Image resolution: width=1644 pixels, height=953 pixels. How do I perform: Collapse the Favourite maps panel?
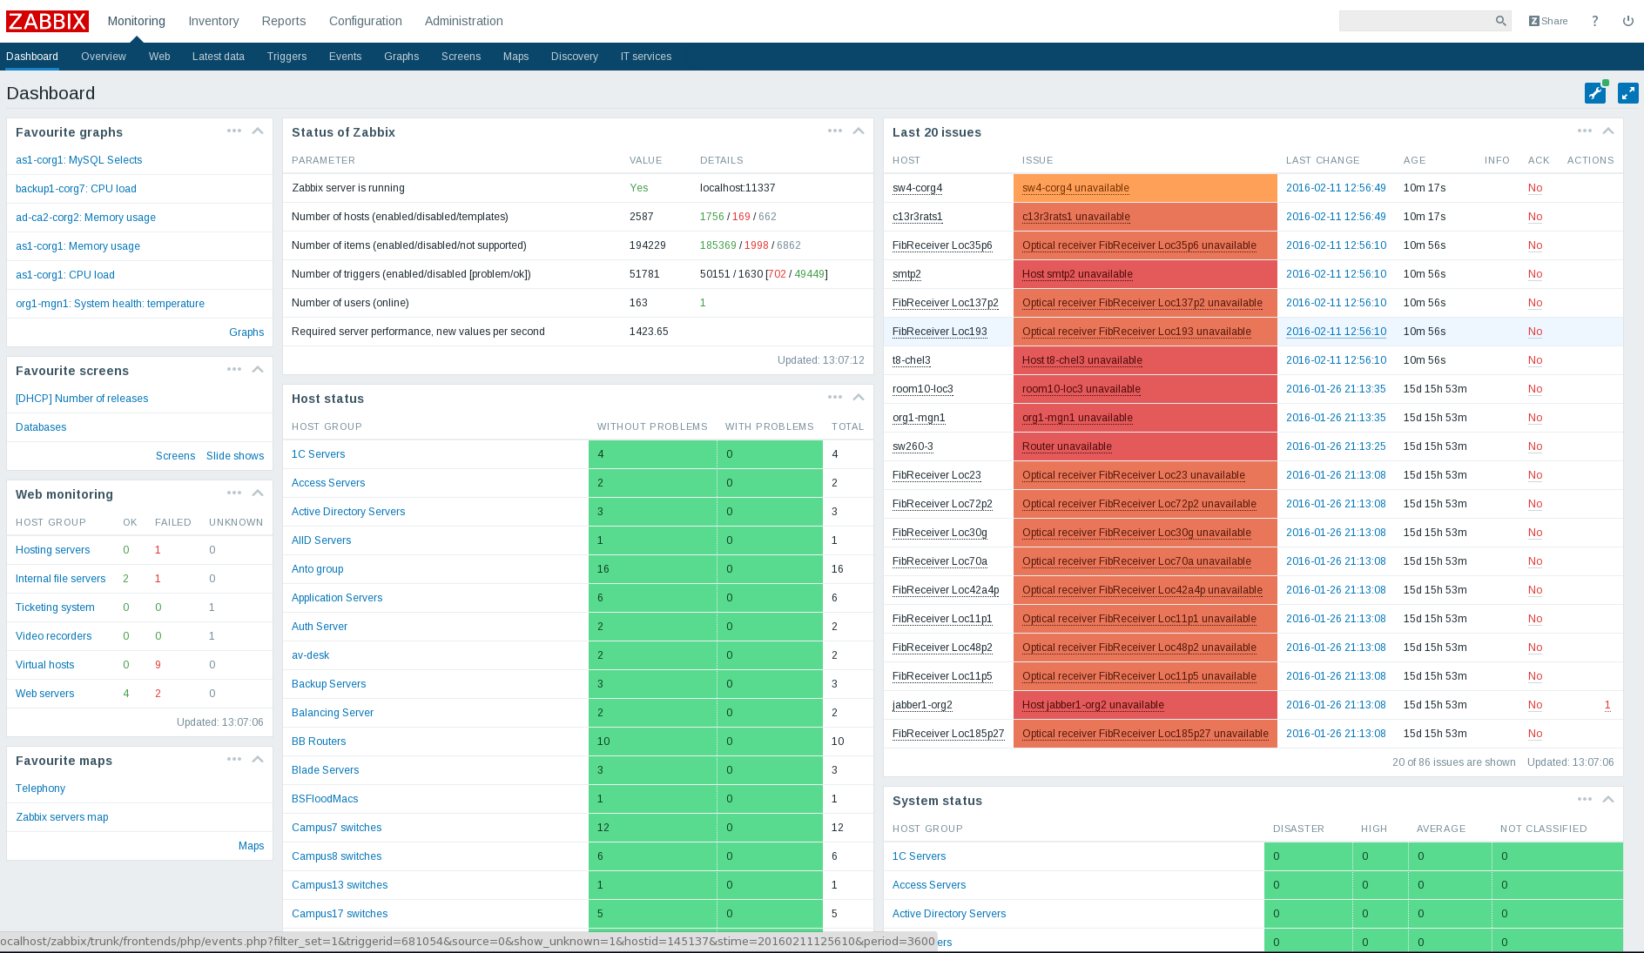point(257,759)
